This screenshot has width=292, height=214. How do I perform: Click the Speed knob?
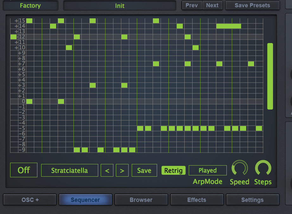click(239, 168)
